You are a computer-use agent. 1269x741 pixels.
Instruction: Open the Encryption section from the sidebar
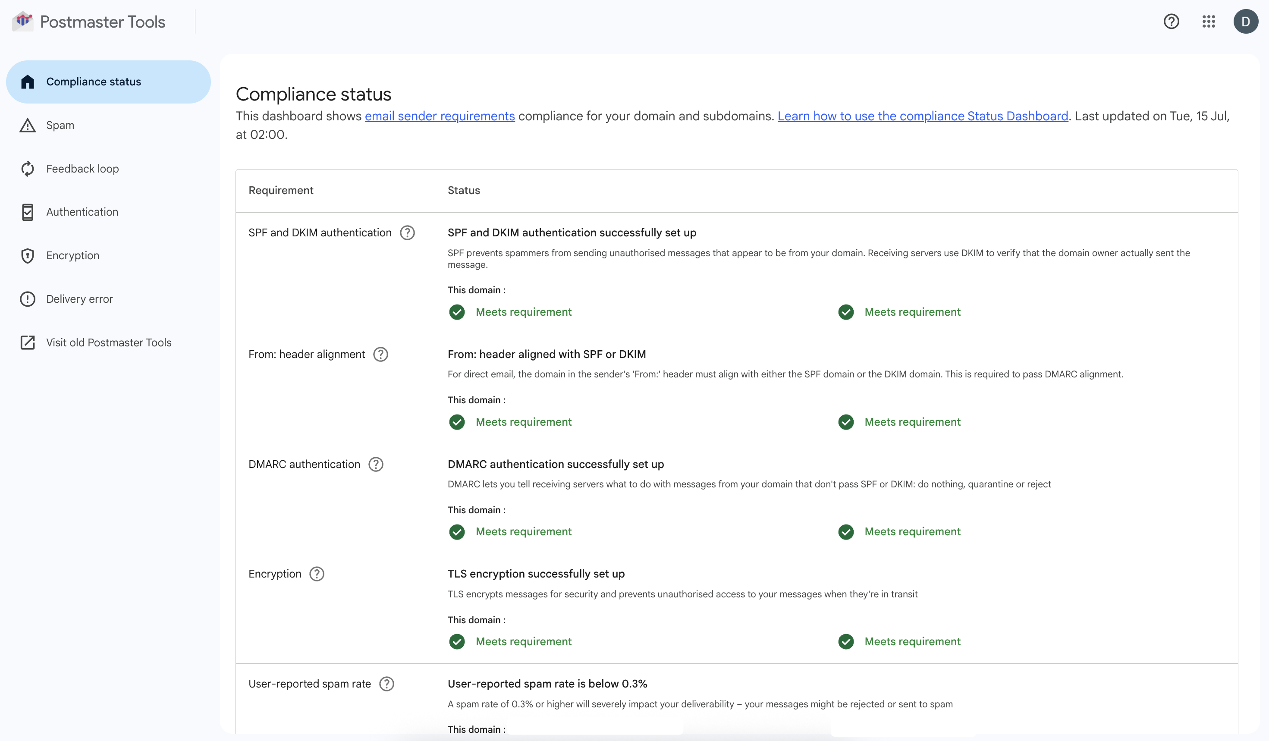tap(72, 255)
